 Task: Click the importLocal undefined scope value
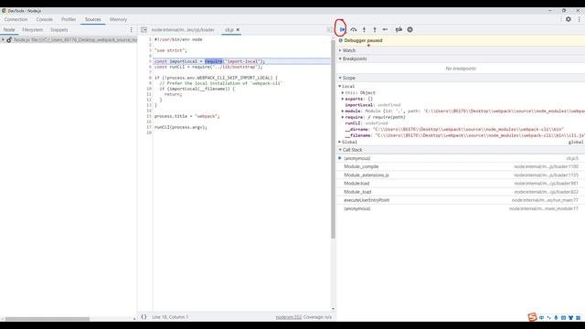(388, 105)
